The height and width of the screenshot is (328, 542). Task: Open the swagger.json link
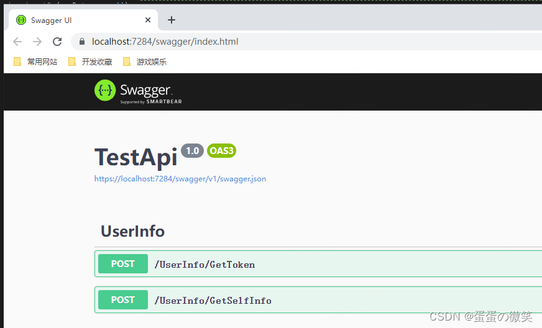[x=180, y=179]
